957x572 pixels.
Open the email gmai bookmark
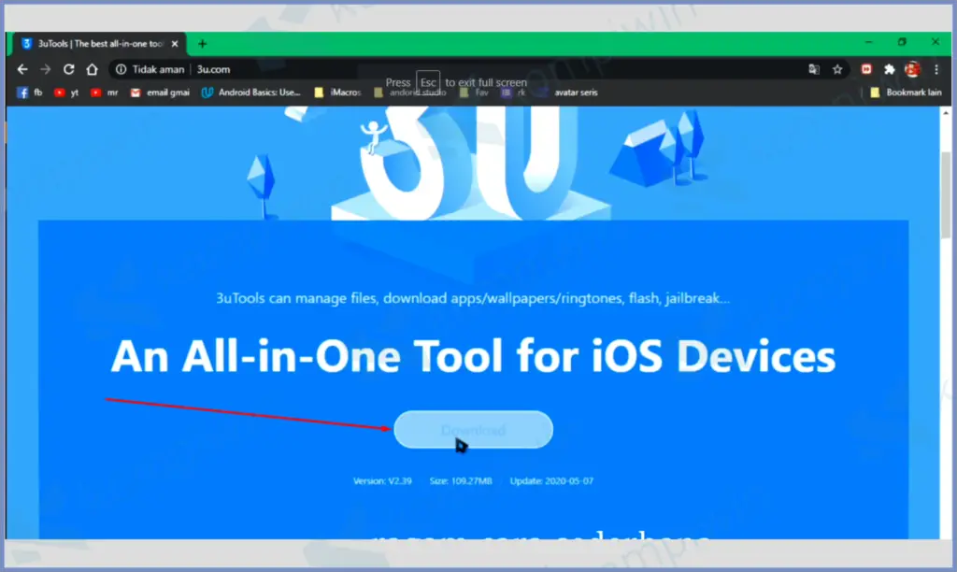[160, 93]
